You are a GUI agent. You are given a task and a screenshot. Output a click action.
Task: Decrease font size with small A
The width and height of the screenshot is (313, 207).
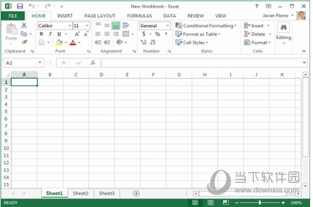pos(86,34)
